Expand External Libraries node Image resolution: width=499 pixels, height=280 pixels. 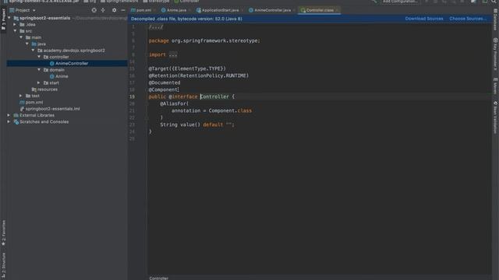[x=9, y=115]
